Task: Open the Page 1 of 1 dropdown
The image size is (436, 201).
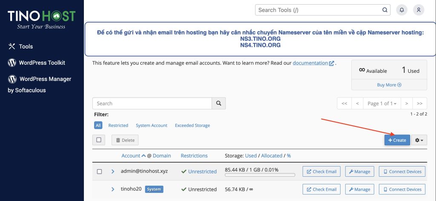Action: point(382,103)
